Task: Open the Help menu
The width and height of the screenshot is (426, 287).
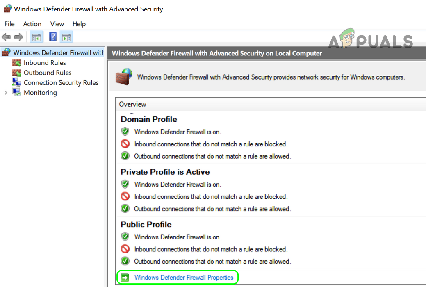Action: pyautogui.click(x=79, y=24)
